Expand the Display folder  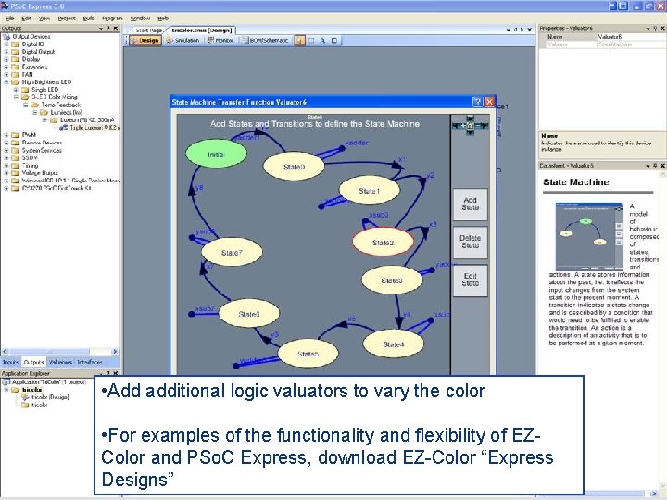pos(6,59)
